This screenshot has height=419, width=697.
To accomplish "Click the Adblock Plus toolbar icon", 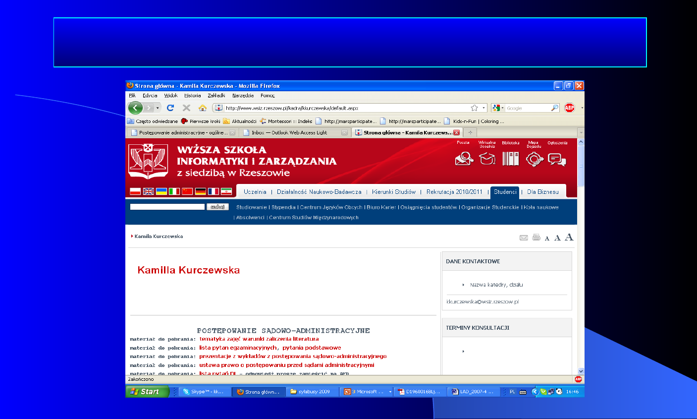I will click(570, 108).
